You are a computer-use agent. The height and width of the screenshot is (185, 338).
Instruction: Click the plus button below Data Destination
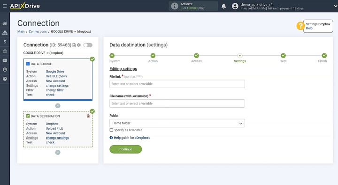point(58,152)
